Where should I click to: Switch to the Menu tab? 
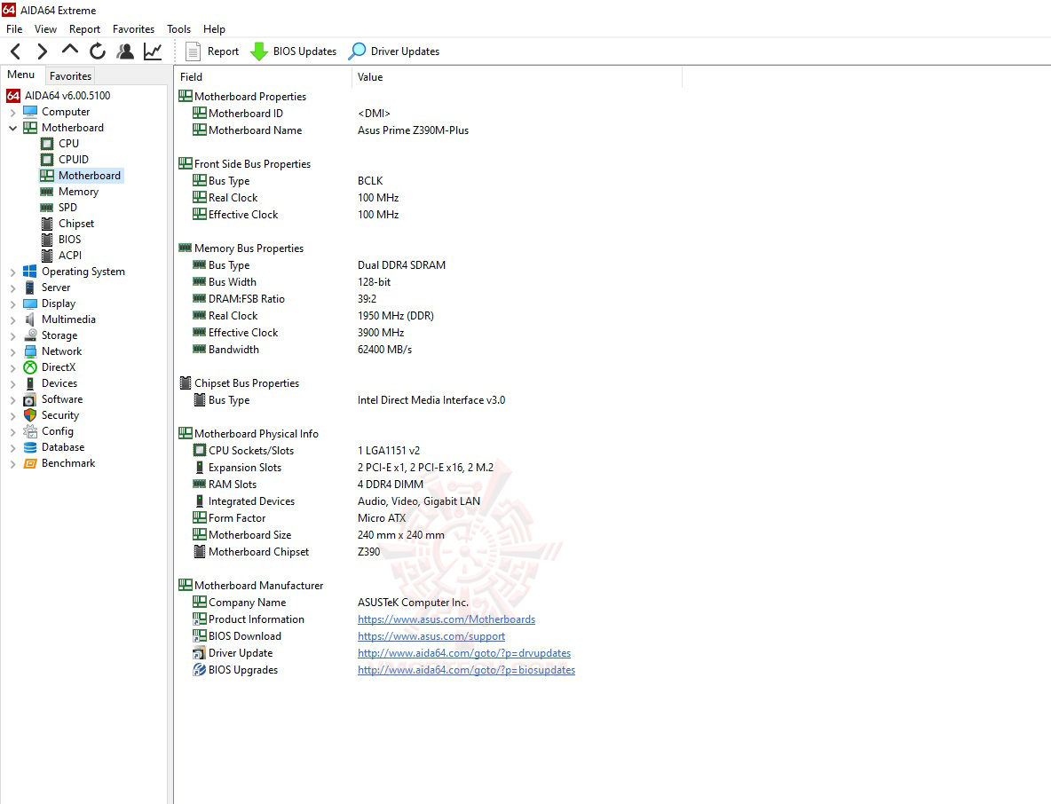click(x=20, y=75)
